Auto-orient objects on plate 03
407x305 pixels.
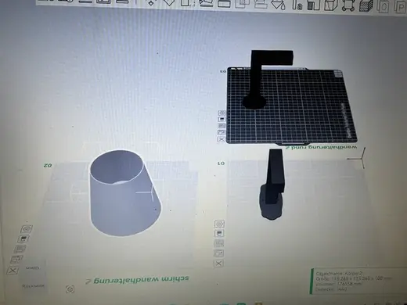222,132
